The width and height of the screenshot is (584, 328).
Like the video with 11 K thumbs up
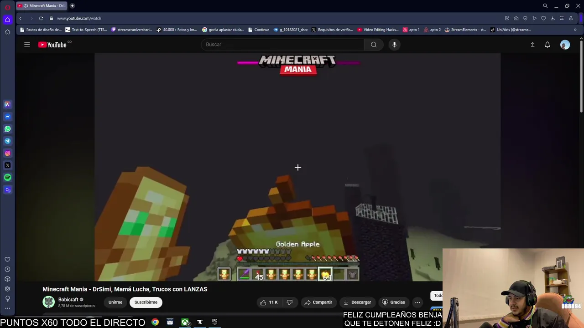(x=269, y=302)
